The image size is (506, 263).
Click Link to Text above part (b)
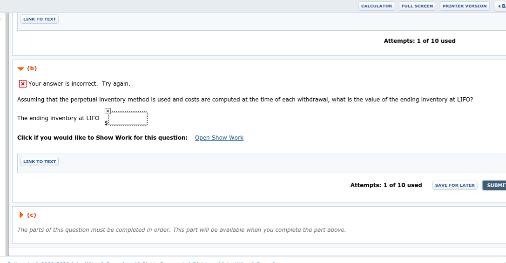(x=40, y=19)
